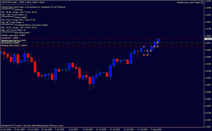Click the Long Entry: 1.0584 text
The width and height of the screenshot is (212, 131).
click(x=10, y=38)
